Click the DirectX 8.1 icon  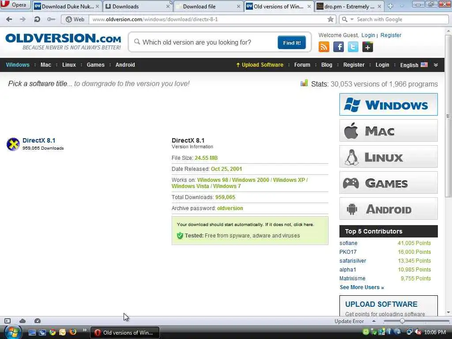tap(13, 144)
